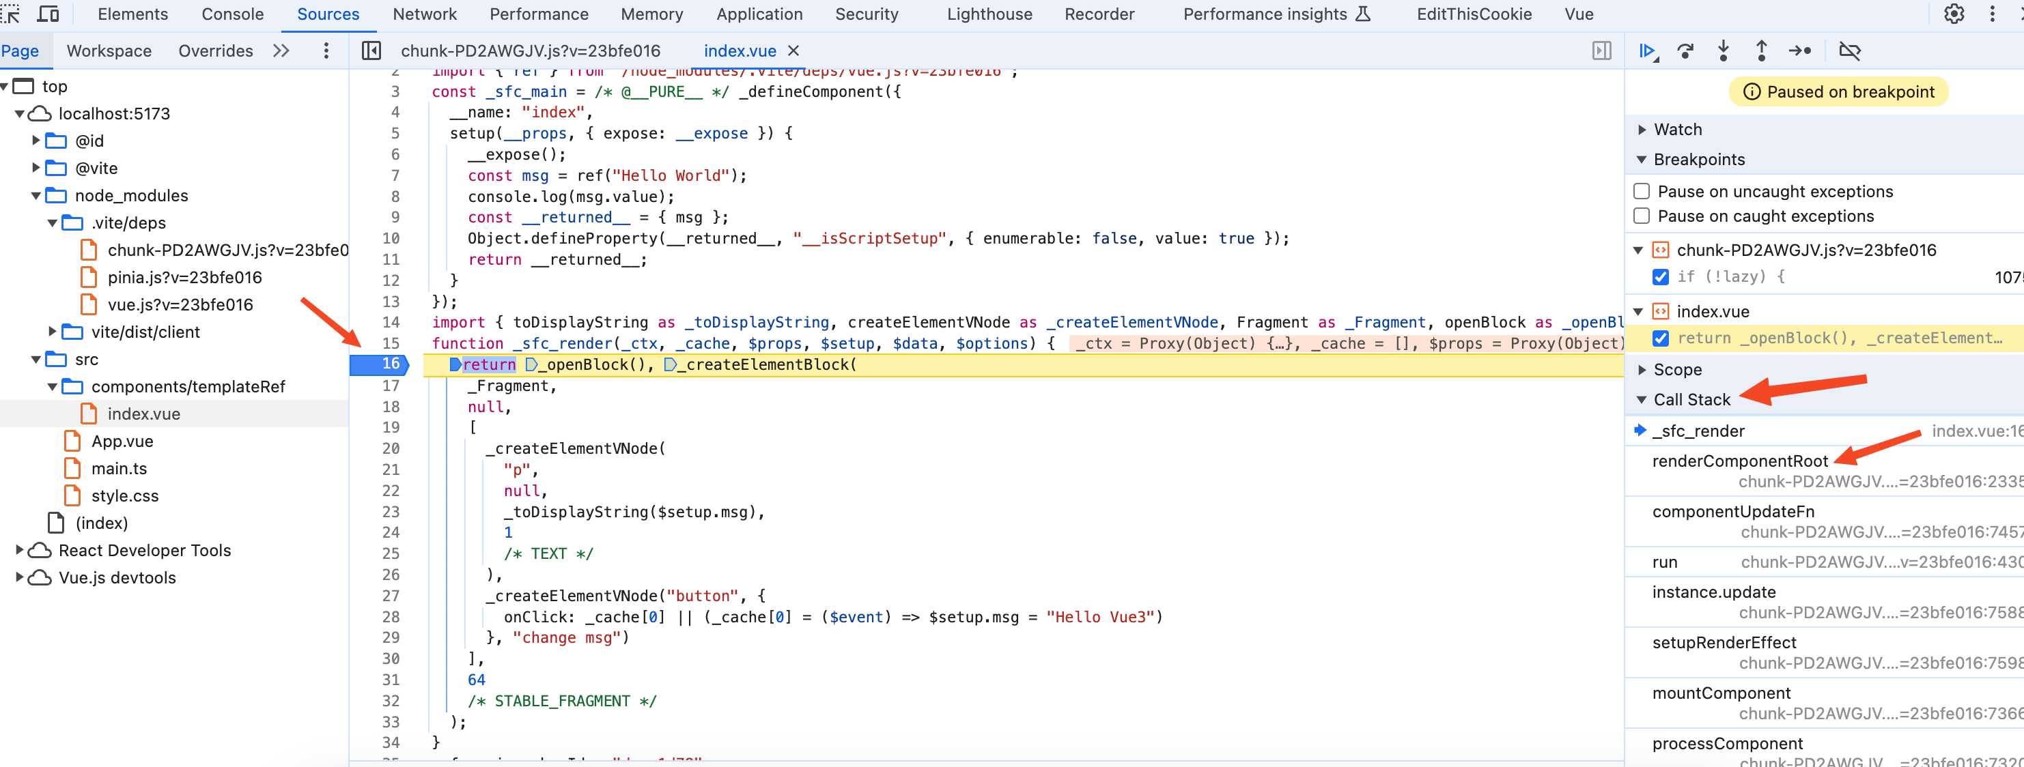The image size is (2024, 767).
Task: Select the Network panel tab
Action: tap(423, 16)
